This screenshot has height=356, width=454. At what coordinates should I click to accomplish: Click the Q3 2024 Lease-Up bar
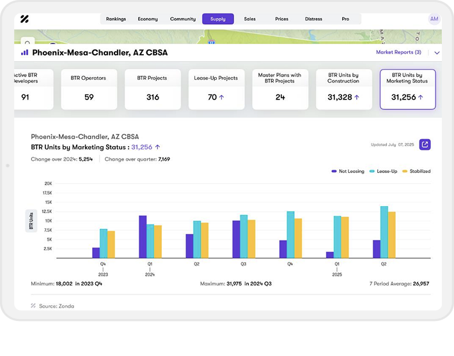coord(244,236)
